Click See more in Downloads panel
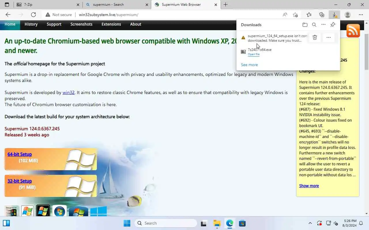 coord(249,65)
